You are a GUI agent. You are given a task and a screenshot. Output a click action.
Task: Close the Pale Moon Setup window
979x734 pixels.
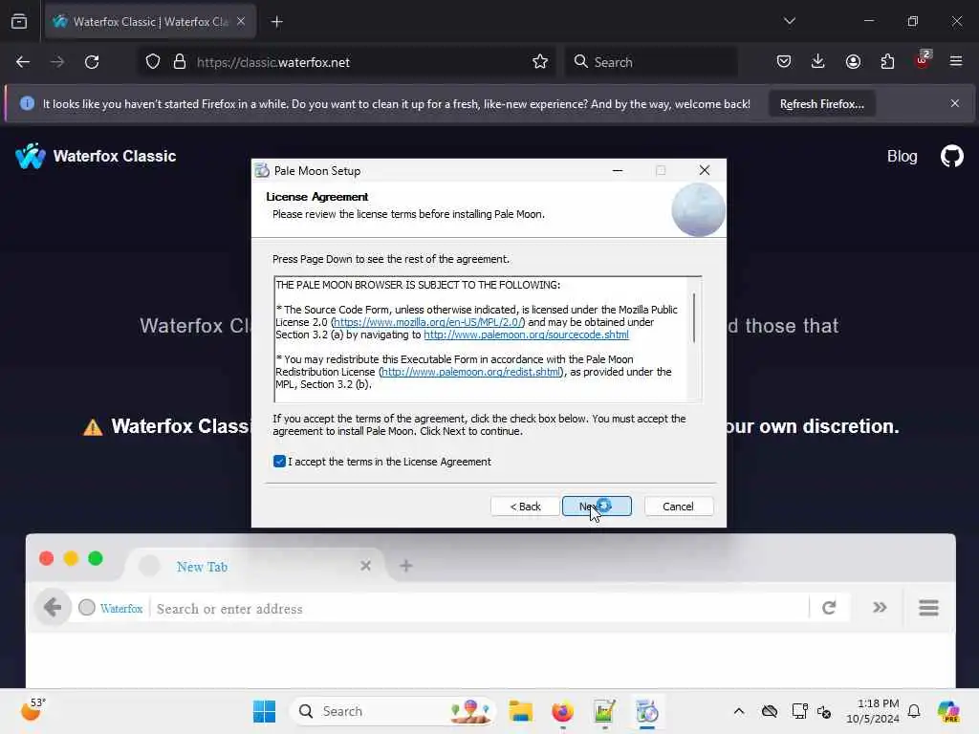705,170
